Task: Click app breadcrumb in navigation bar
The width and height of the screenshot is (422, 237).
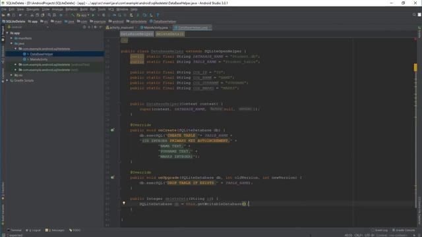Action: pos(33,22)
